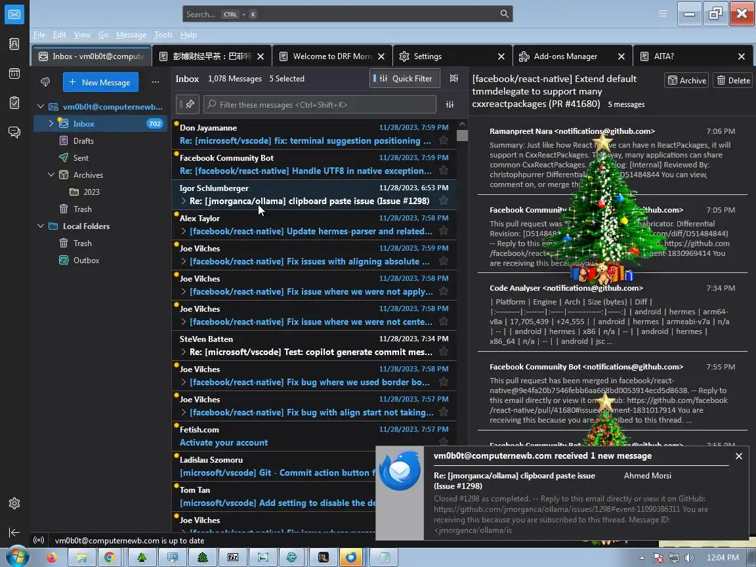
Task: Expand Igor Schlumberger clipboard paste thread
Action: click(x=183, y=201)
